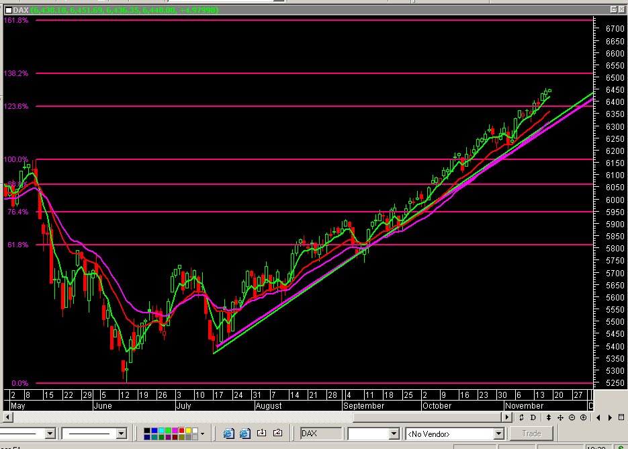Click the chart template 2 icon
The image size is (628, 449).
(x=277, y=433)
